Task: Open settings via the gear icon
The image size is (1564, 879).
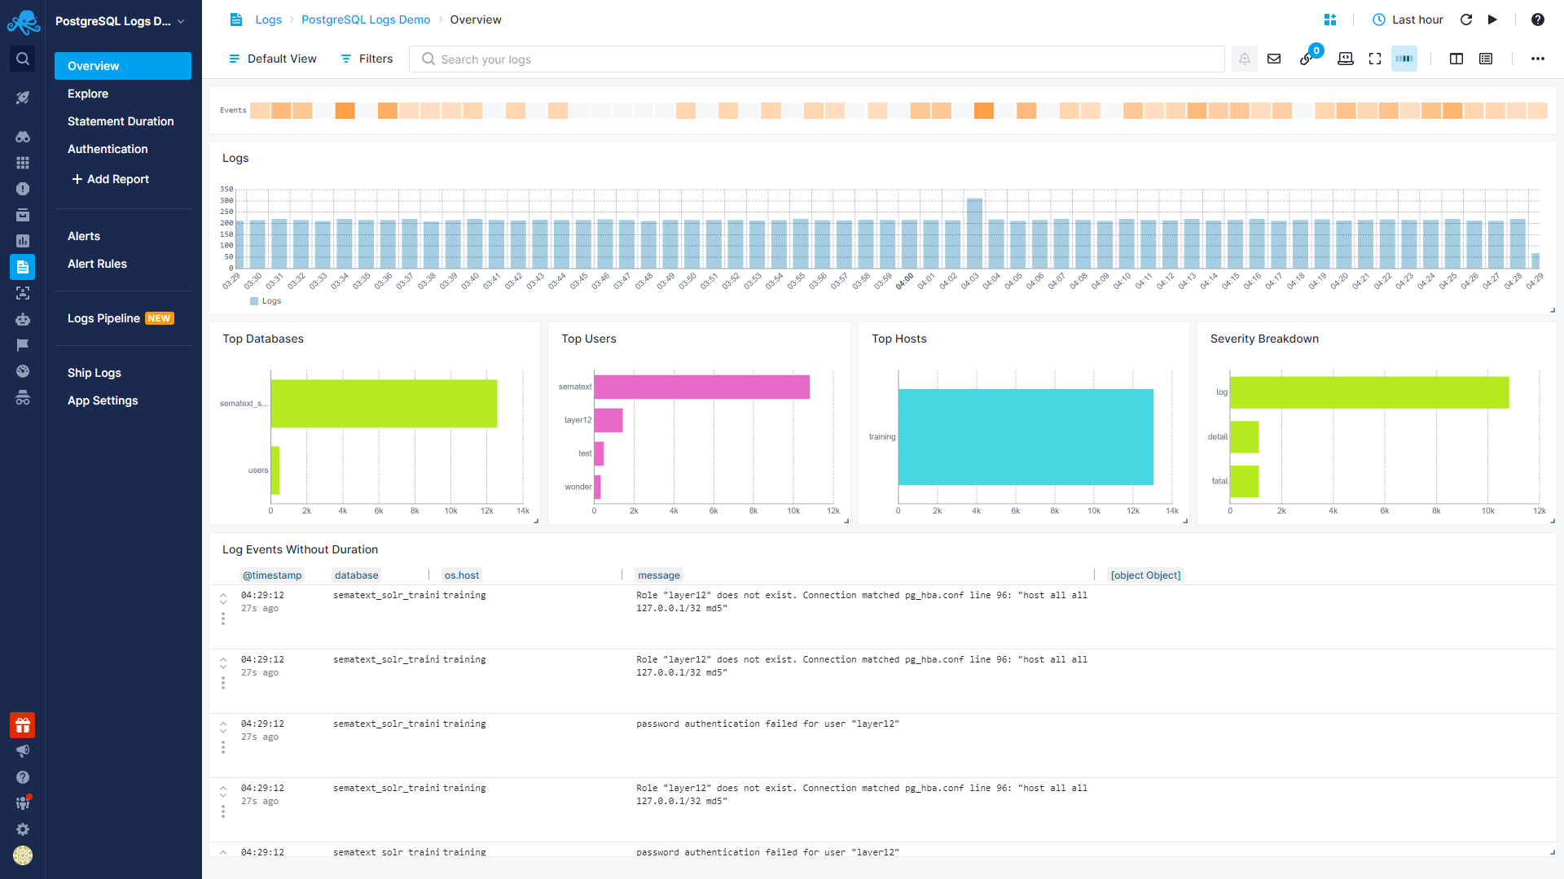Action: coord(22,829)
